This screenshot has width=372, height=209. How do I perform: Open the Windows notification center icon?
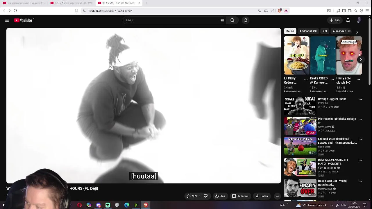(365, 205)
